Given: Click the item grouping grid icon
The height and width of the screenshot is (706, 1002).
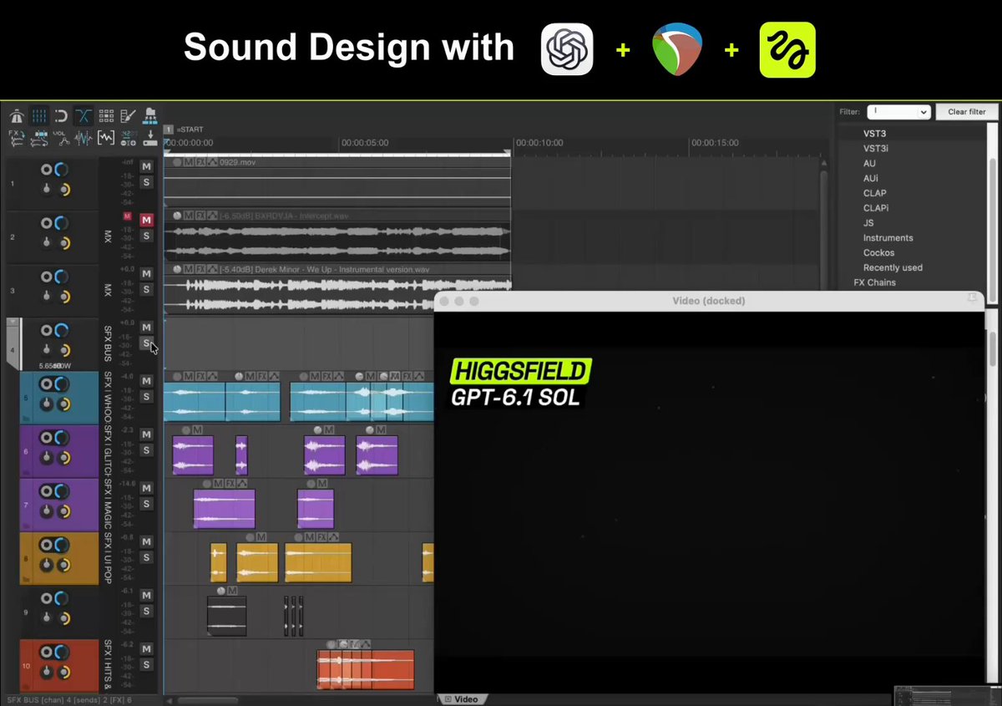Looking at the screenshot, I should pyautogui.click(x=106, y=116).
